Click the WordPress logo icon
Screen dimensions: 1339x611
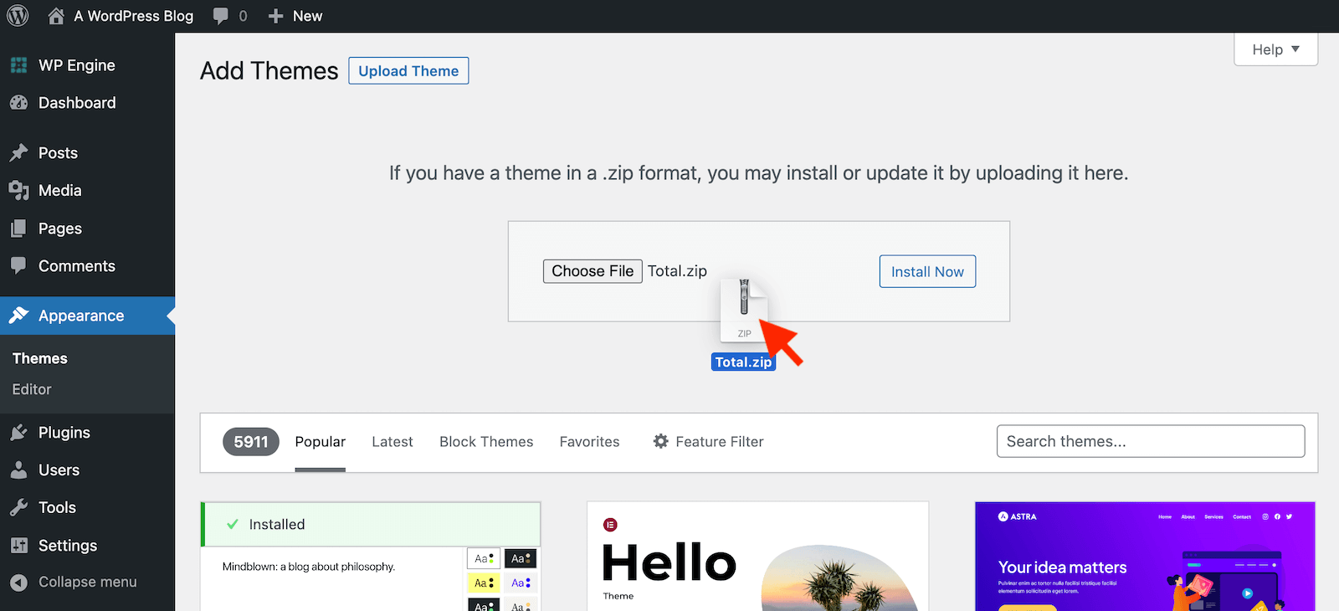18,16
